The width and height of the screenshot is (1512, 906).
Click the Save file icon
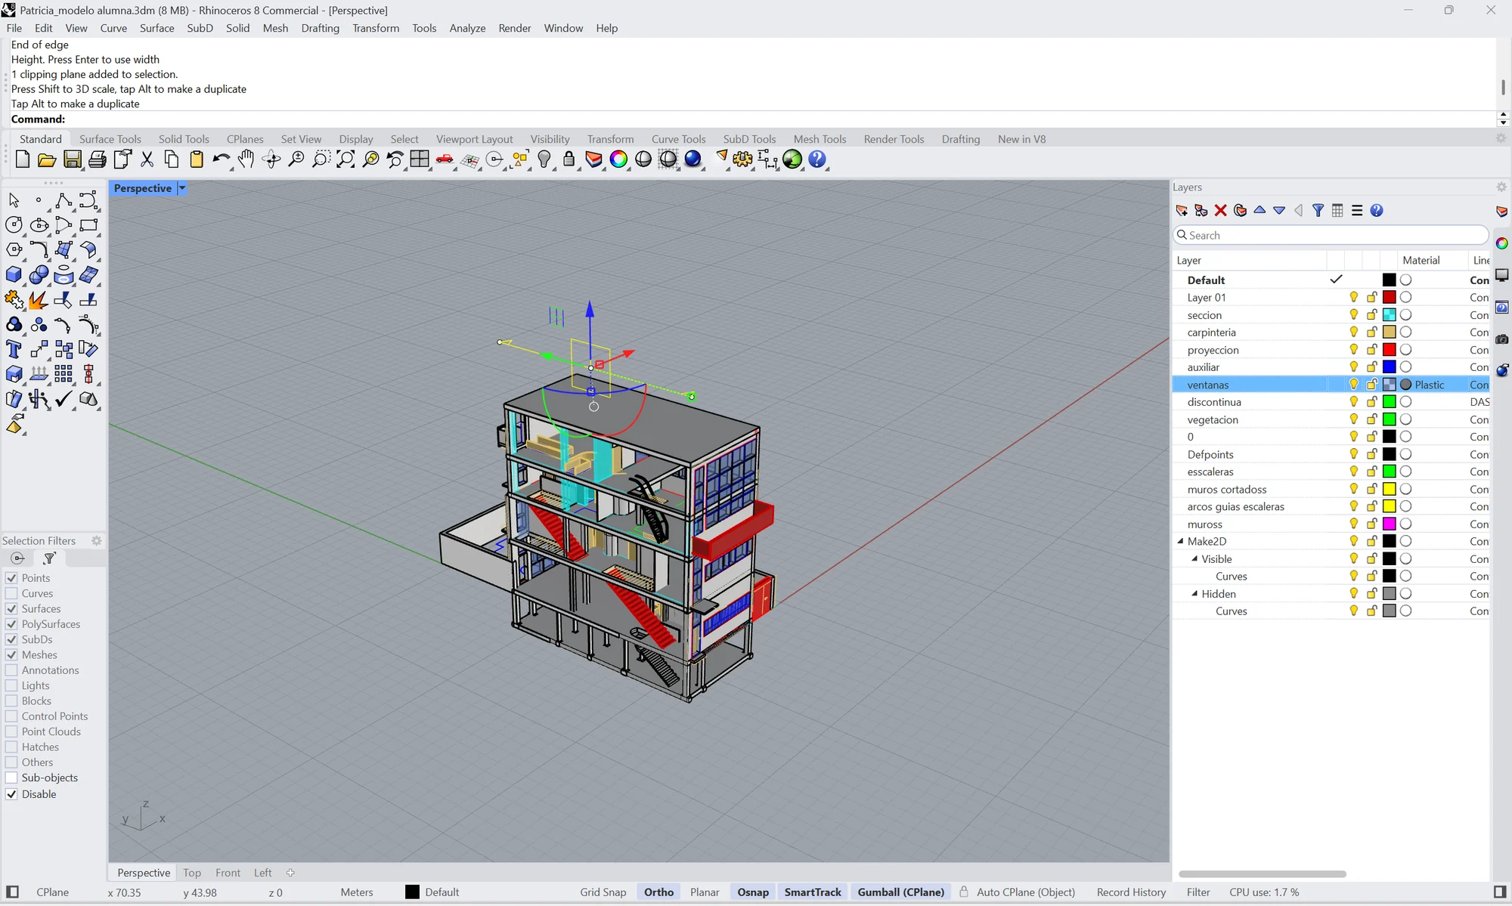click(x=72, y=159)
